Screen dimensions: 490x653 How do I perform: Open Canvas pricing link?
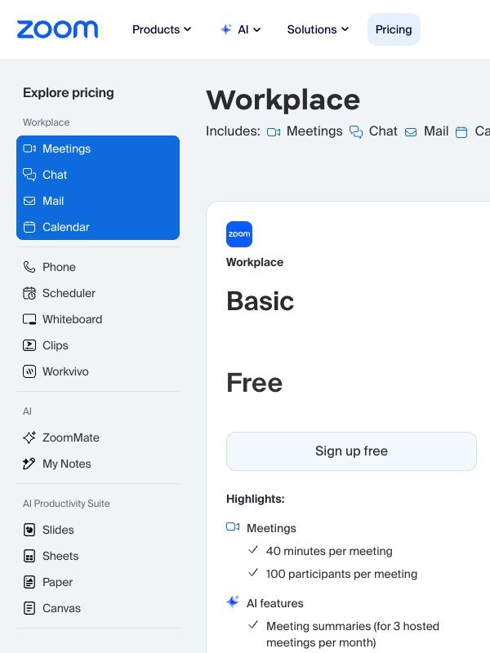(61, 608)
